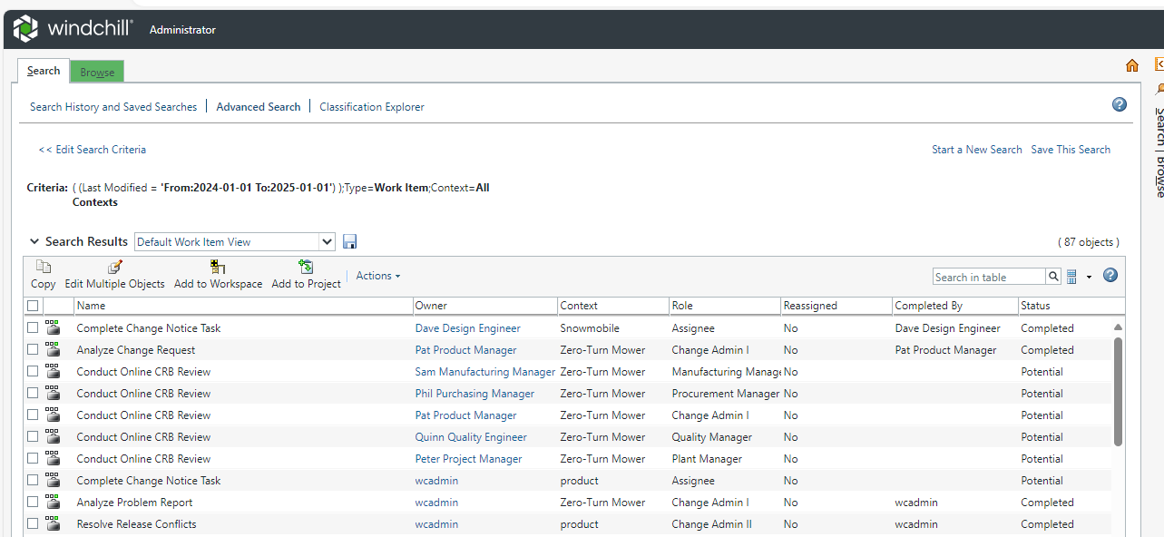Open the Classification Explorer

371,106
